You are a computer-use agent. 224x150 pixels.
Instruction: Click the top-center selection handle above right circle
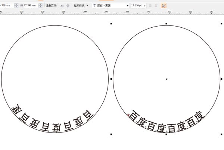166,24
